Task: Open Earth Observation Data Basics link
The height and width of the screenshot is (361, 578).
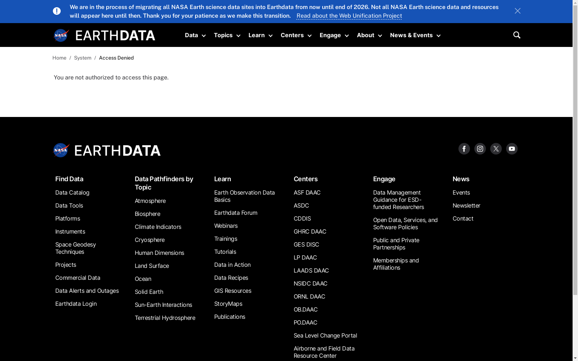Action: tap(245, 196)
